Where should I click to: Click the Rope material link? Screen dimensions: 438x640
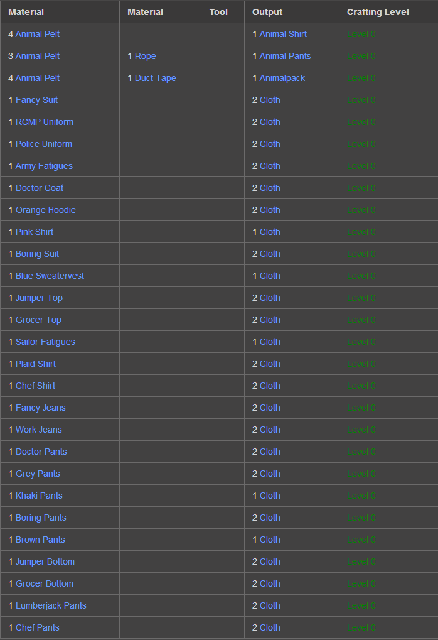(x=145, y=57)
